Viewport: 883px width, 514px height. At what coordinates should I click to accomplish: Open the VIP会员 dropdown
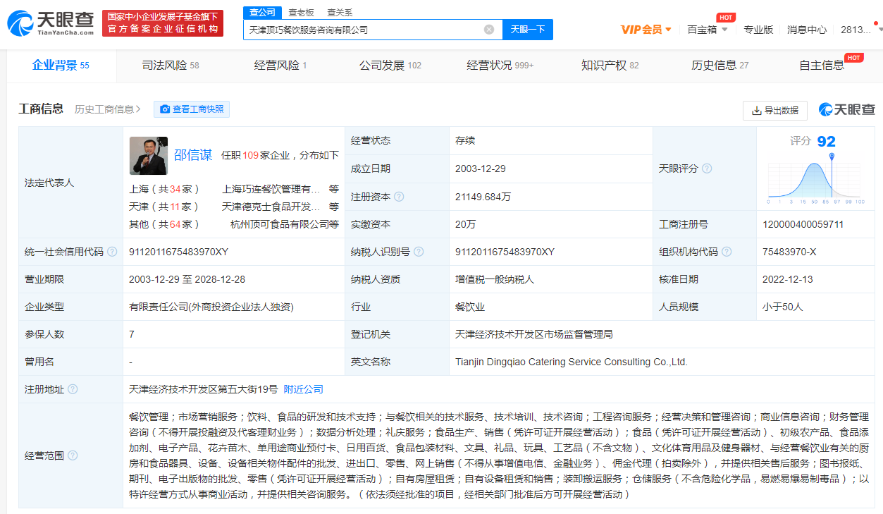pos(646,30)
